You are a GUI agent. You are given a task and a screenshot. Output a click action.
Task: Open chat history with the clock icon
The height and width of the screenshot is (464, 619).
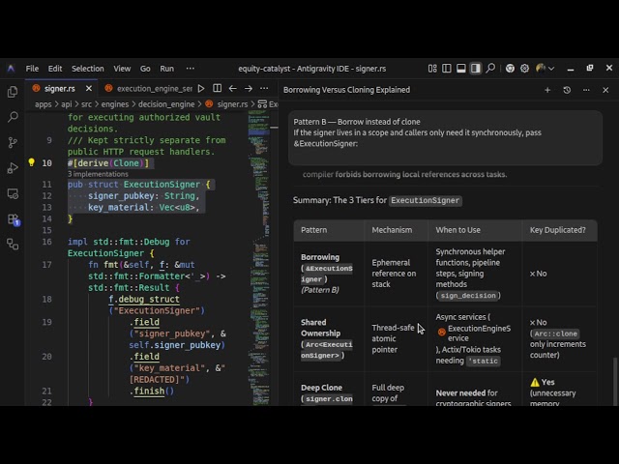567,90
